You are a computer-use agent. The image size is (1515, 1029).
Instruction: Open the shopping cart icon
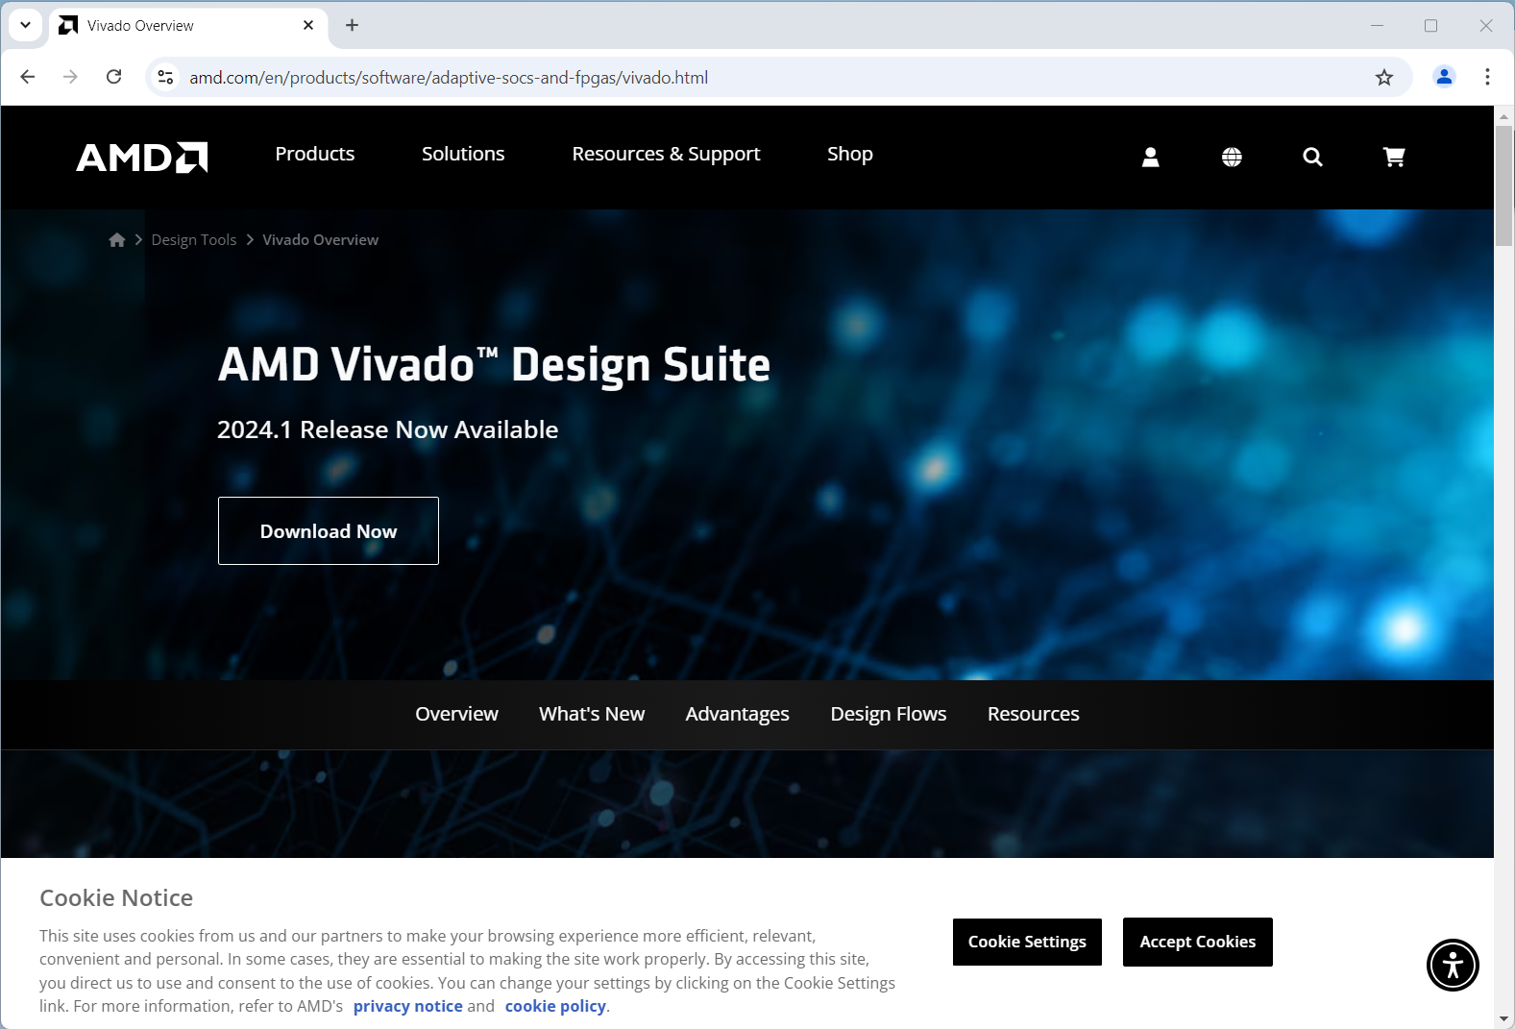pyautogui.click(x=1393, y=157)
